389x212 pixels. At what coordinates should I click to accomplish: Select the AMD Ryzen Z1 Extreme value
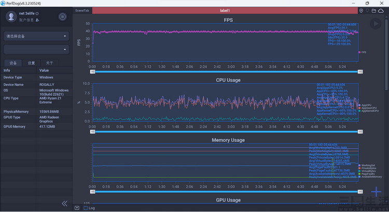pyautogui.click(x=50, y=100)
